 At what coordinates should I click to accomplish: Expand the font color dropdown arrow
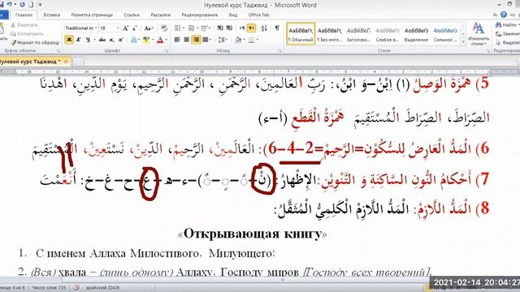166,40
